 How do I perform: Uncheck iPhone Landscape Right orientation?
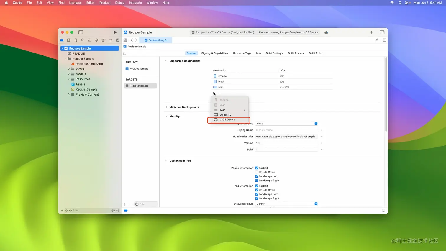(x=256, y=181)
